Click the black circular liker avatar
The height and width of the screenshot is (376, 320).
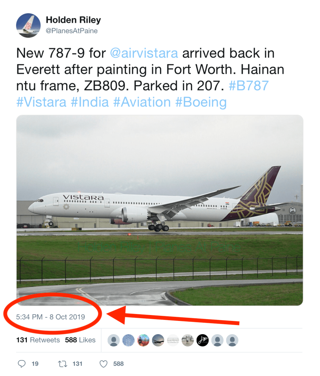coord(202,340)
